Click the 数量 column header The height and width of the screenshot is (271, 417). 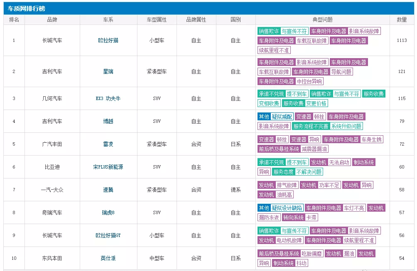click(402, 20)
